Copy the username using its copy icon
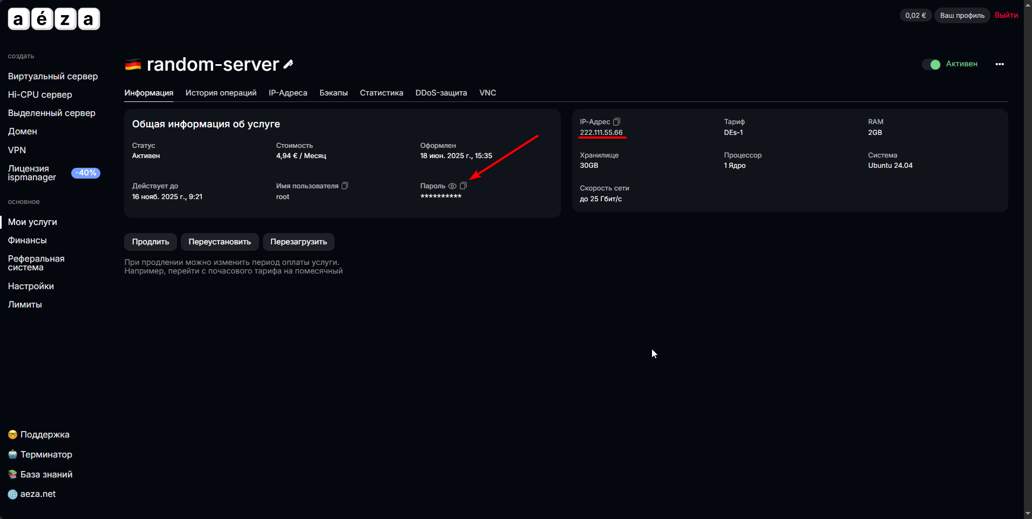The image size is (1032, 519). [x=345, y=186]
